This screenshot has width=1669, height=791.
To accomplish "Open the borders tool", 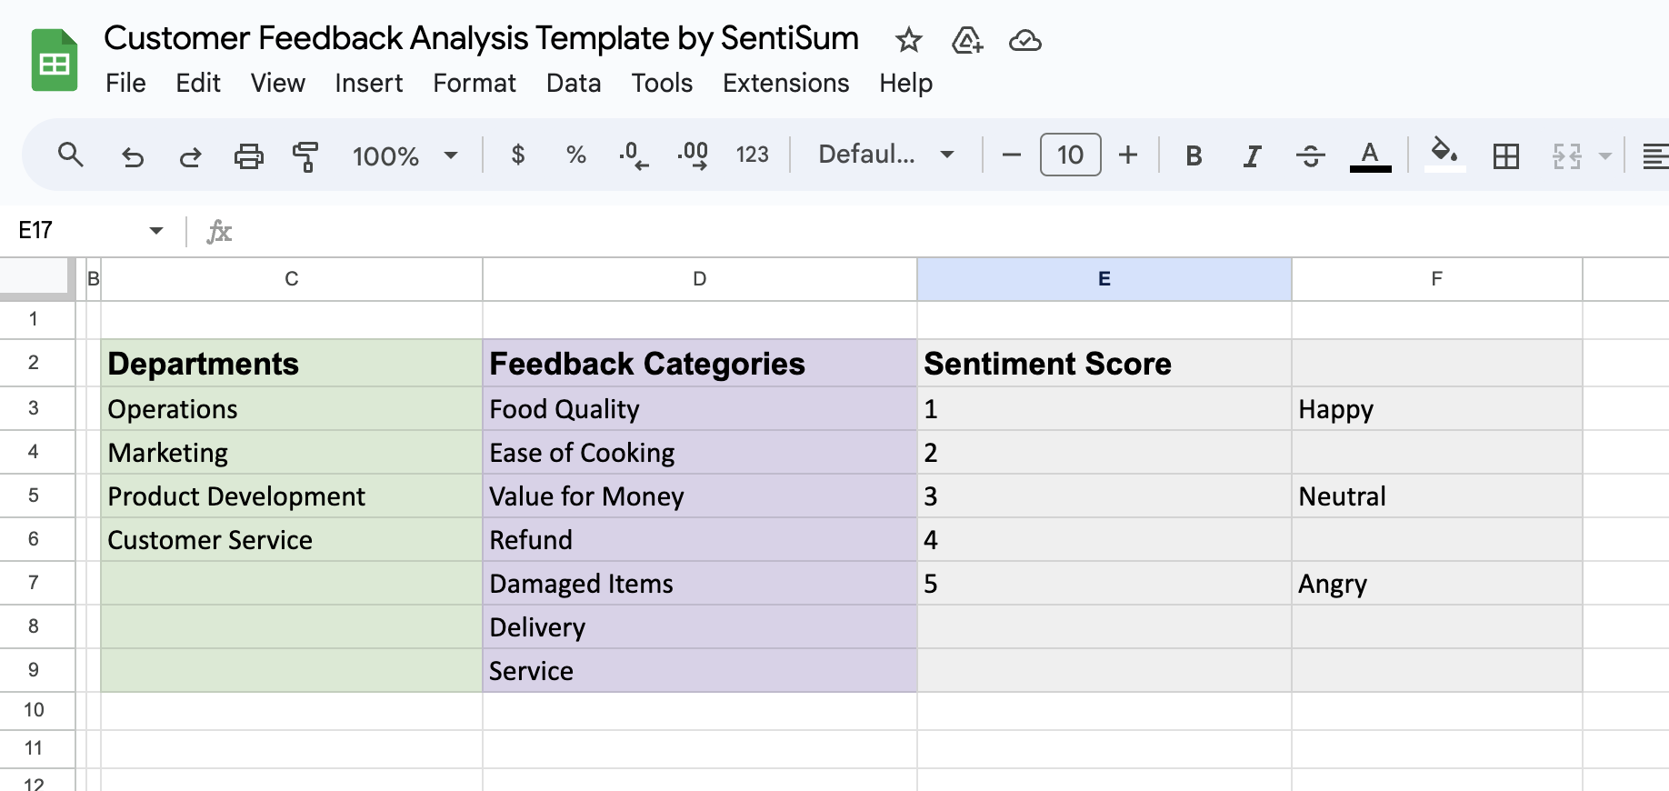I will point(1505,156).
